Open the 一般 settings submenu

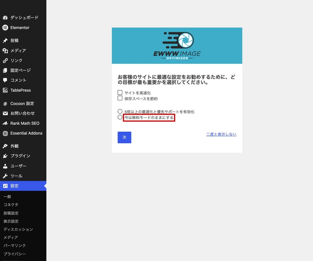tap(7, 197)
